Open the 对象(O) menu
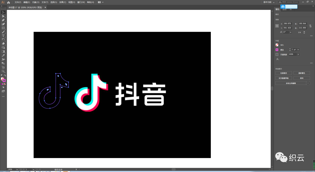 [36, 2]
